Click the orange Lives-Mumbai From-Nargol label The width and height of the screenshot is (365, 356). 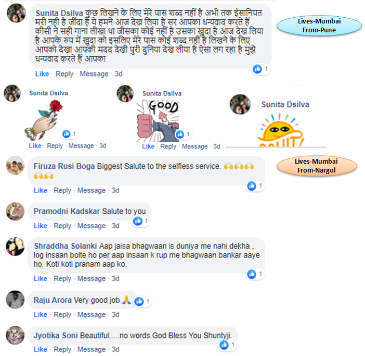(x=317, y=166)
